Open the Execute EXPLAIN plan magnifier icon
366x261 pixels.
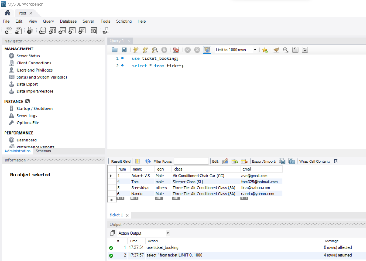[x=155, y=50]
